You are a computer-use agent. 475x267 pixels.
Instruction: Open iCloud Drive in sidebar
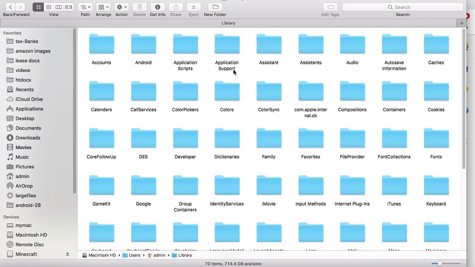pyautogui.click(x=29, y=99)
